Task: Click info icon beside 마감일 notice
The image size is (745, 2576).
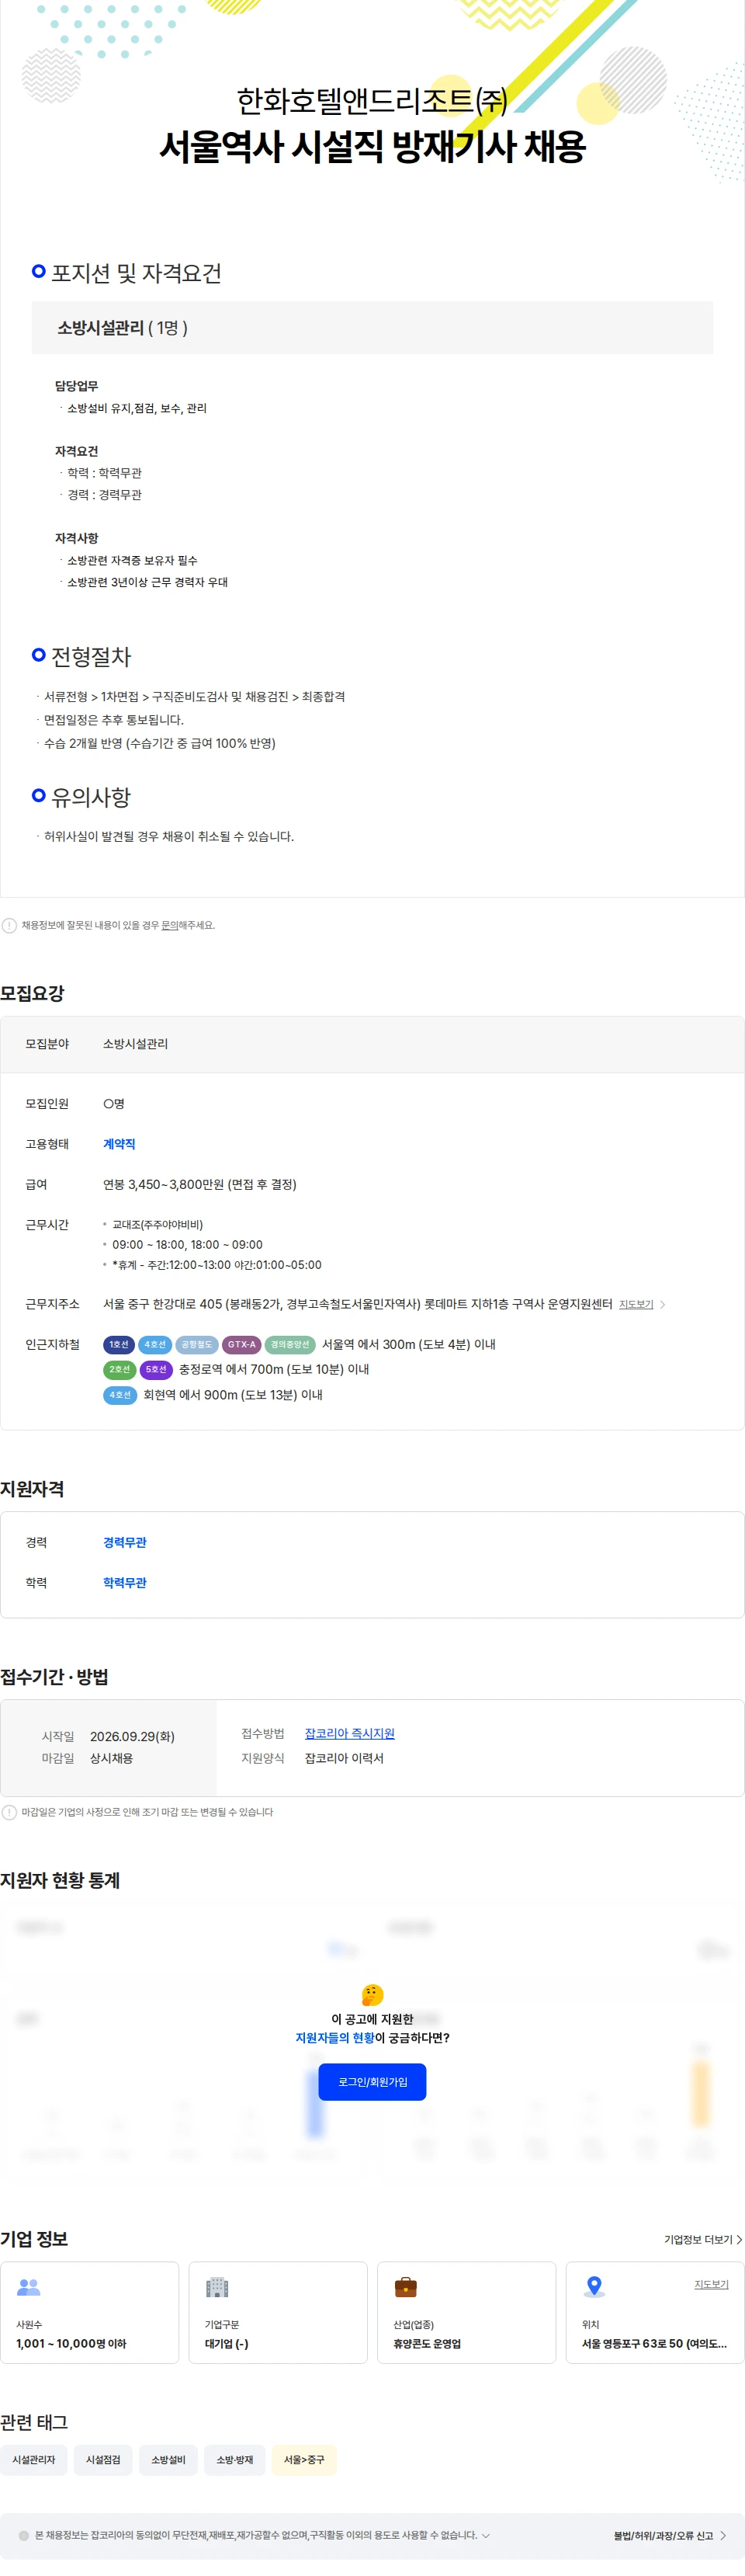Action: point(9,1812)
